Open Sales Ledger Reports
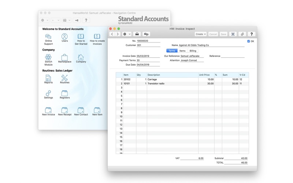This screenshot has height=183, width=293. click(x=48, y=79)
